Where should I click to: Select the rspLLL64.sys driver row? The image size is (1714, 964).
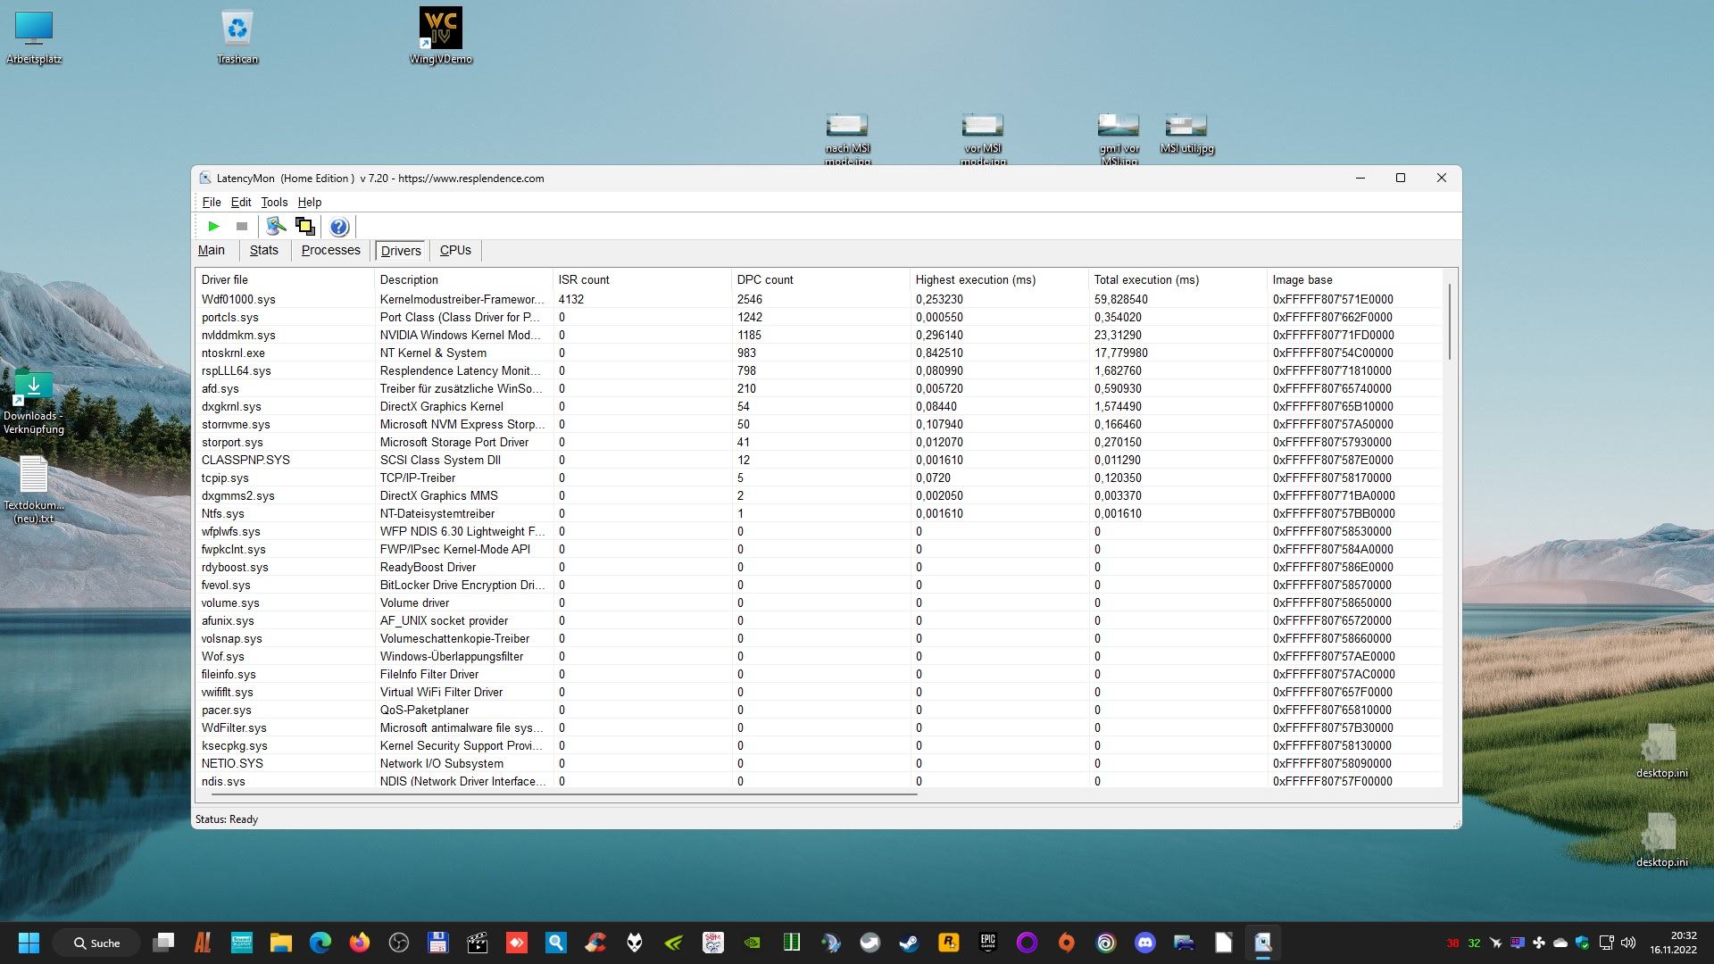819,371
